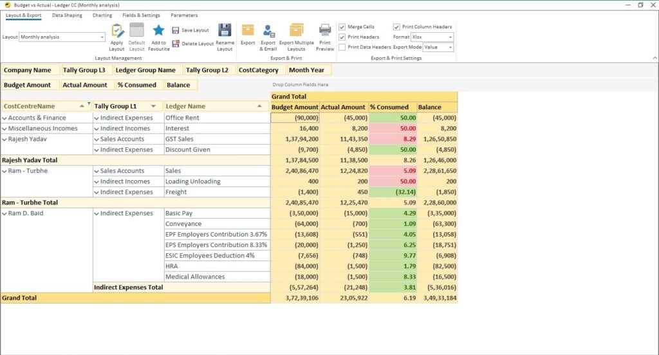Collapse the Ram D. Baid row
Viewport: 659px width, 355px height.
(x=5, y=214)
